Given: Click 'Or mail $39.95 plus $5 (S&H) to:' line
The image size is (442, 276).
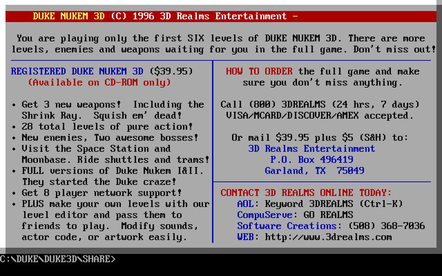Looking at the screenshot, I should pyautogui.click(x=320, y=138).
